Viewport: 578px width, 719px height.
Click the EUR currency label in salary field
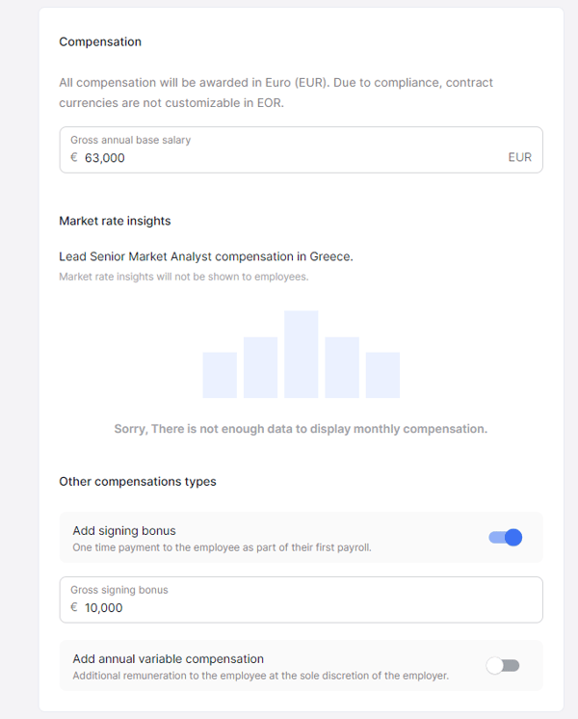coord(520,157)
